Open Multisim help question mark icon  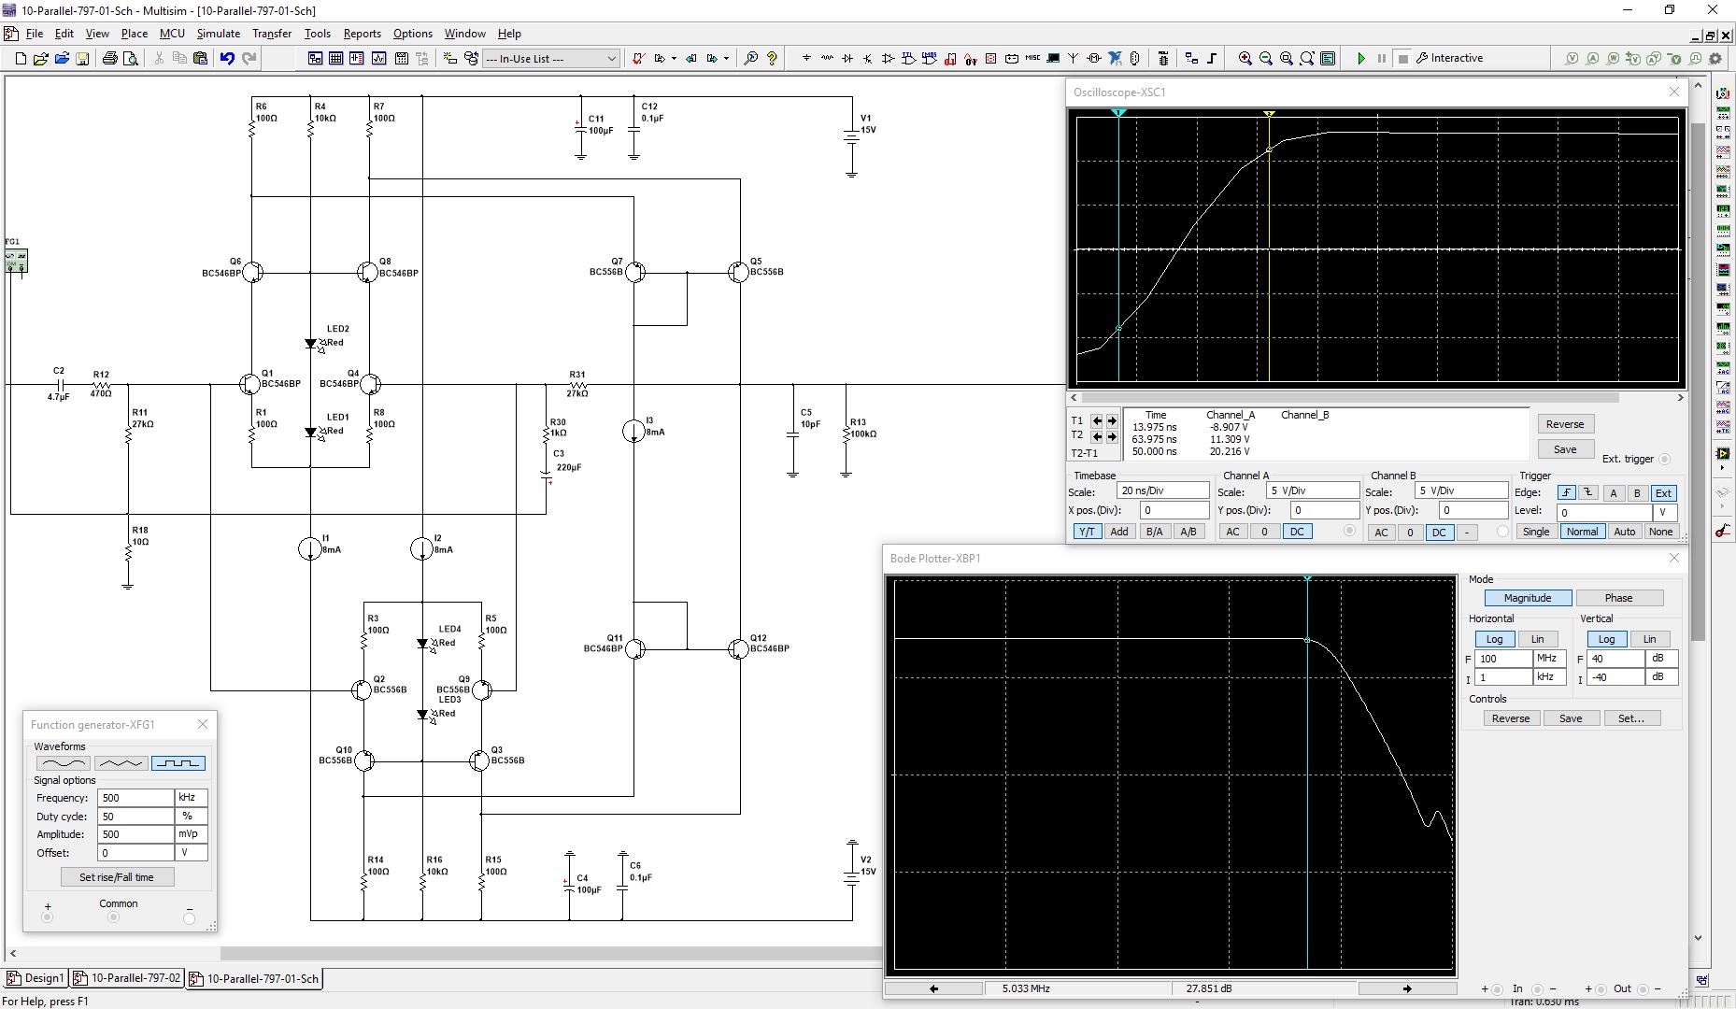coord(772,58)
